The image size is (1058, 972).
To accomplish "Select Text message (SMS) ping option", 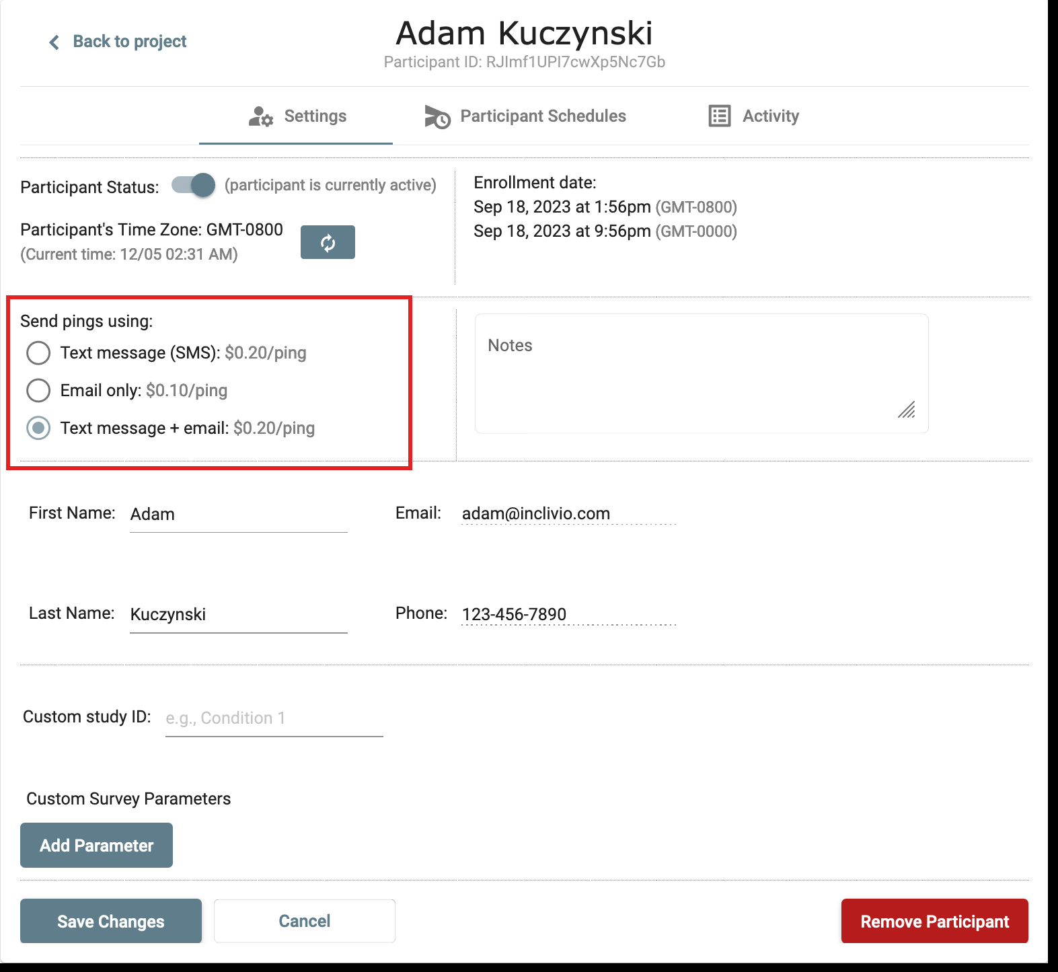I will click(x=38, y=352).
